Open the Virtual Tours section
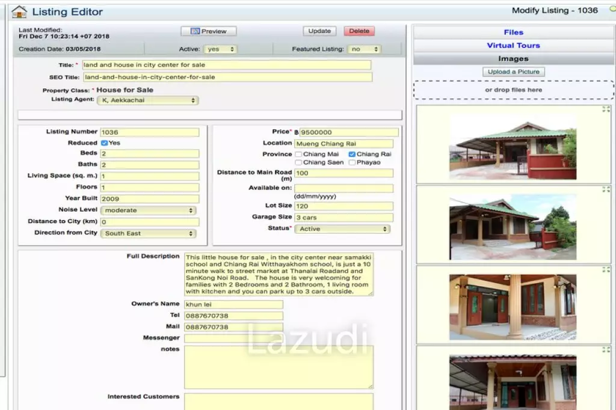 (x=514, y=46)
